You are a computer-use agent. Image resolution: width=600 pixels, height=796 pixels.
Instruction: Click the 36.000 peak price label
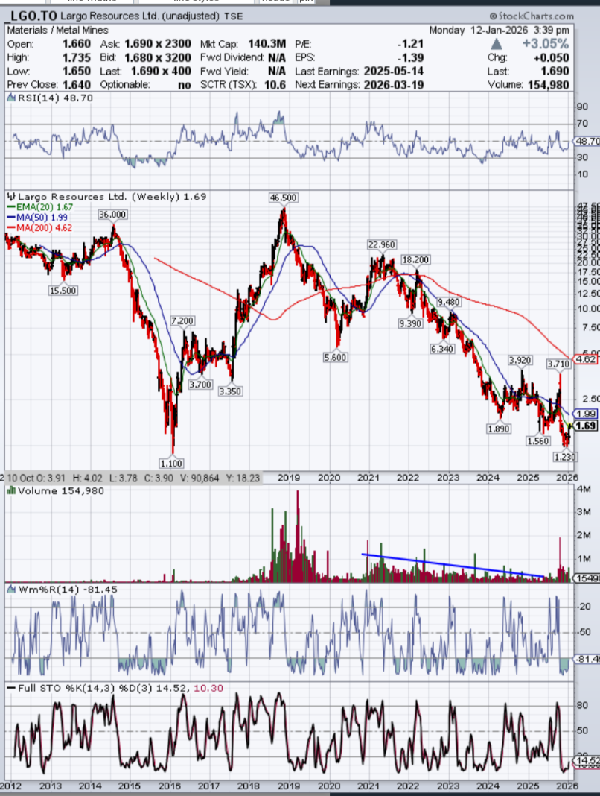[112, 215]
